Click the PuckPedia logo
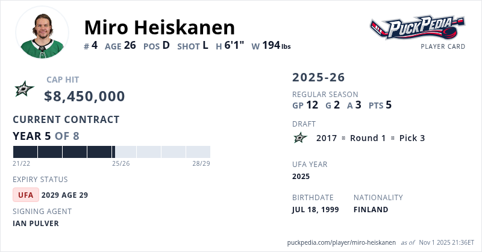This screenshot has height=252, width=482. click(x=418, y=27)
